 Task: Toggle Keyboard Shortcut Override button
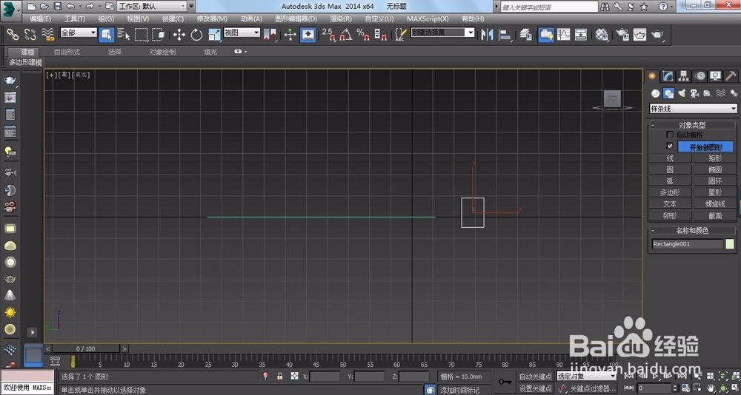(308, 35)
